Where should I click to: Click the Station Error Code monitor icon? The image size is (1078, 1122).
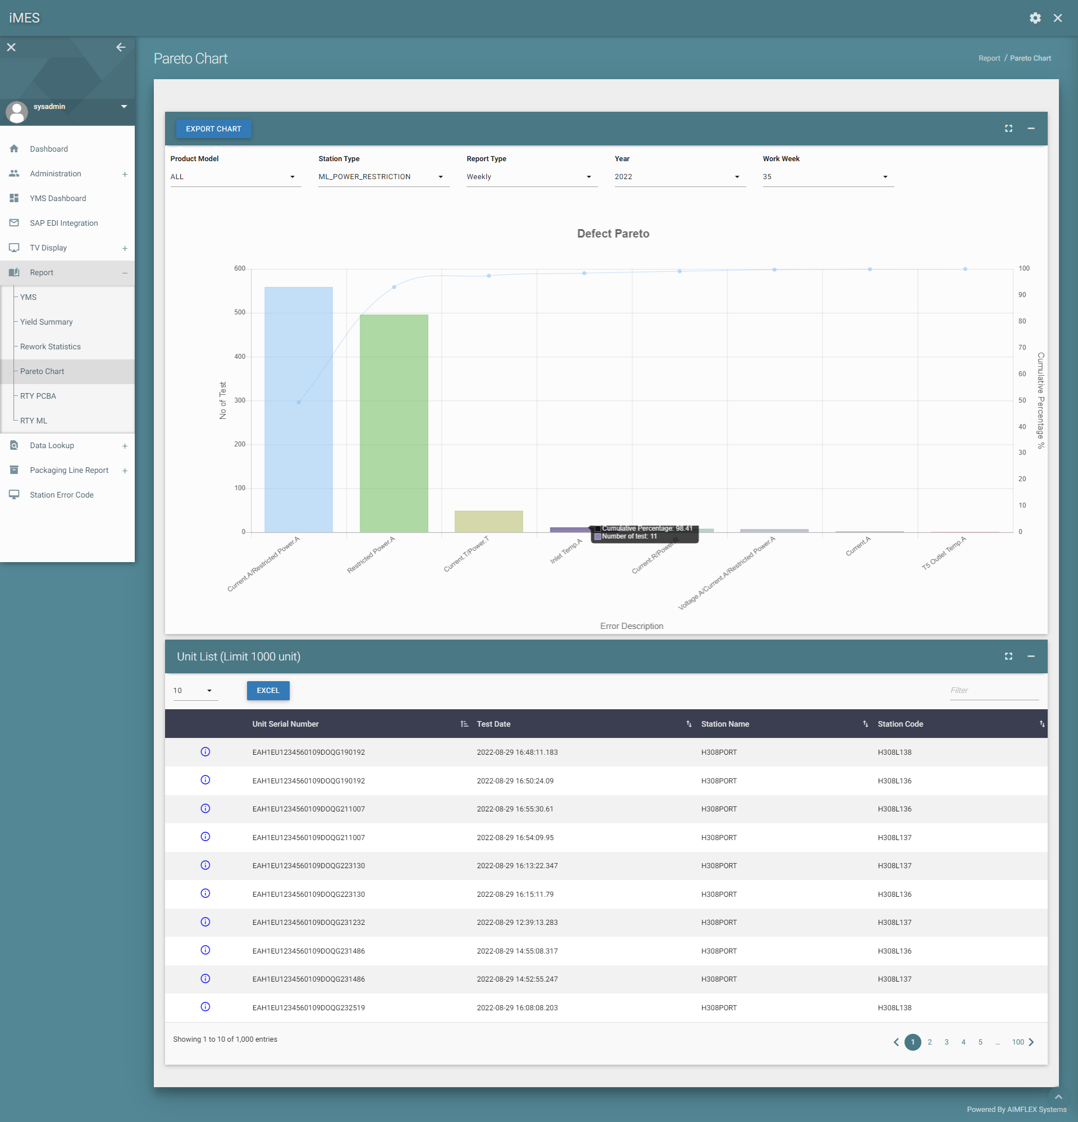tap(14, 495)
